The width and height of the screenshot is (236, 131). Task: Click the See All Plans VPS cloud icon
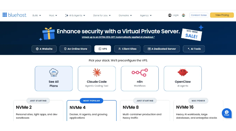(x=54, y=72)
